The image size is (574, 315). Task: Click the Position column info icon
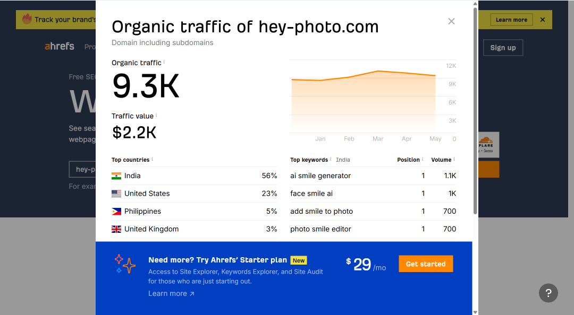[x=423, y=159]
